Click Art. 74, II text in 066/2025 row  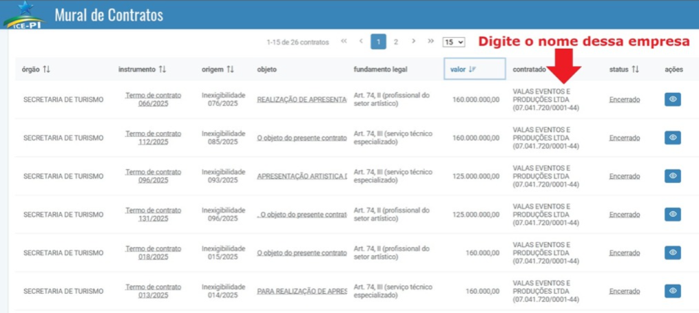coord(392,100)
